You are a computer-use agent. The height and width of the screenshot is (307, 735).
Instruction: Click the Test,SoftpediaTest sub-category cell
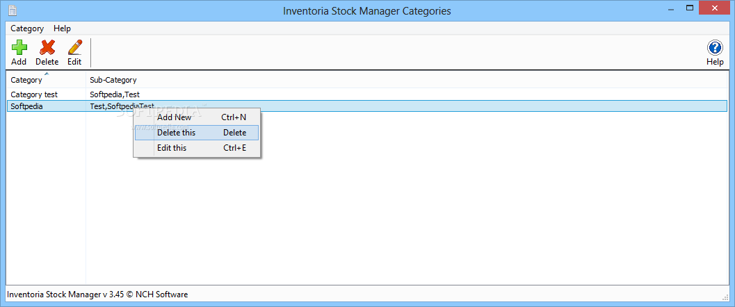(122, 106)
